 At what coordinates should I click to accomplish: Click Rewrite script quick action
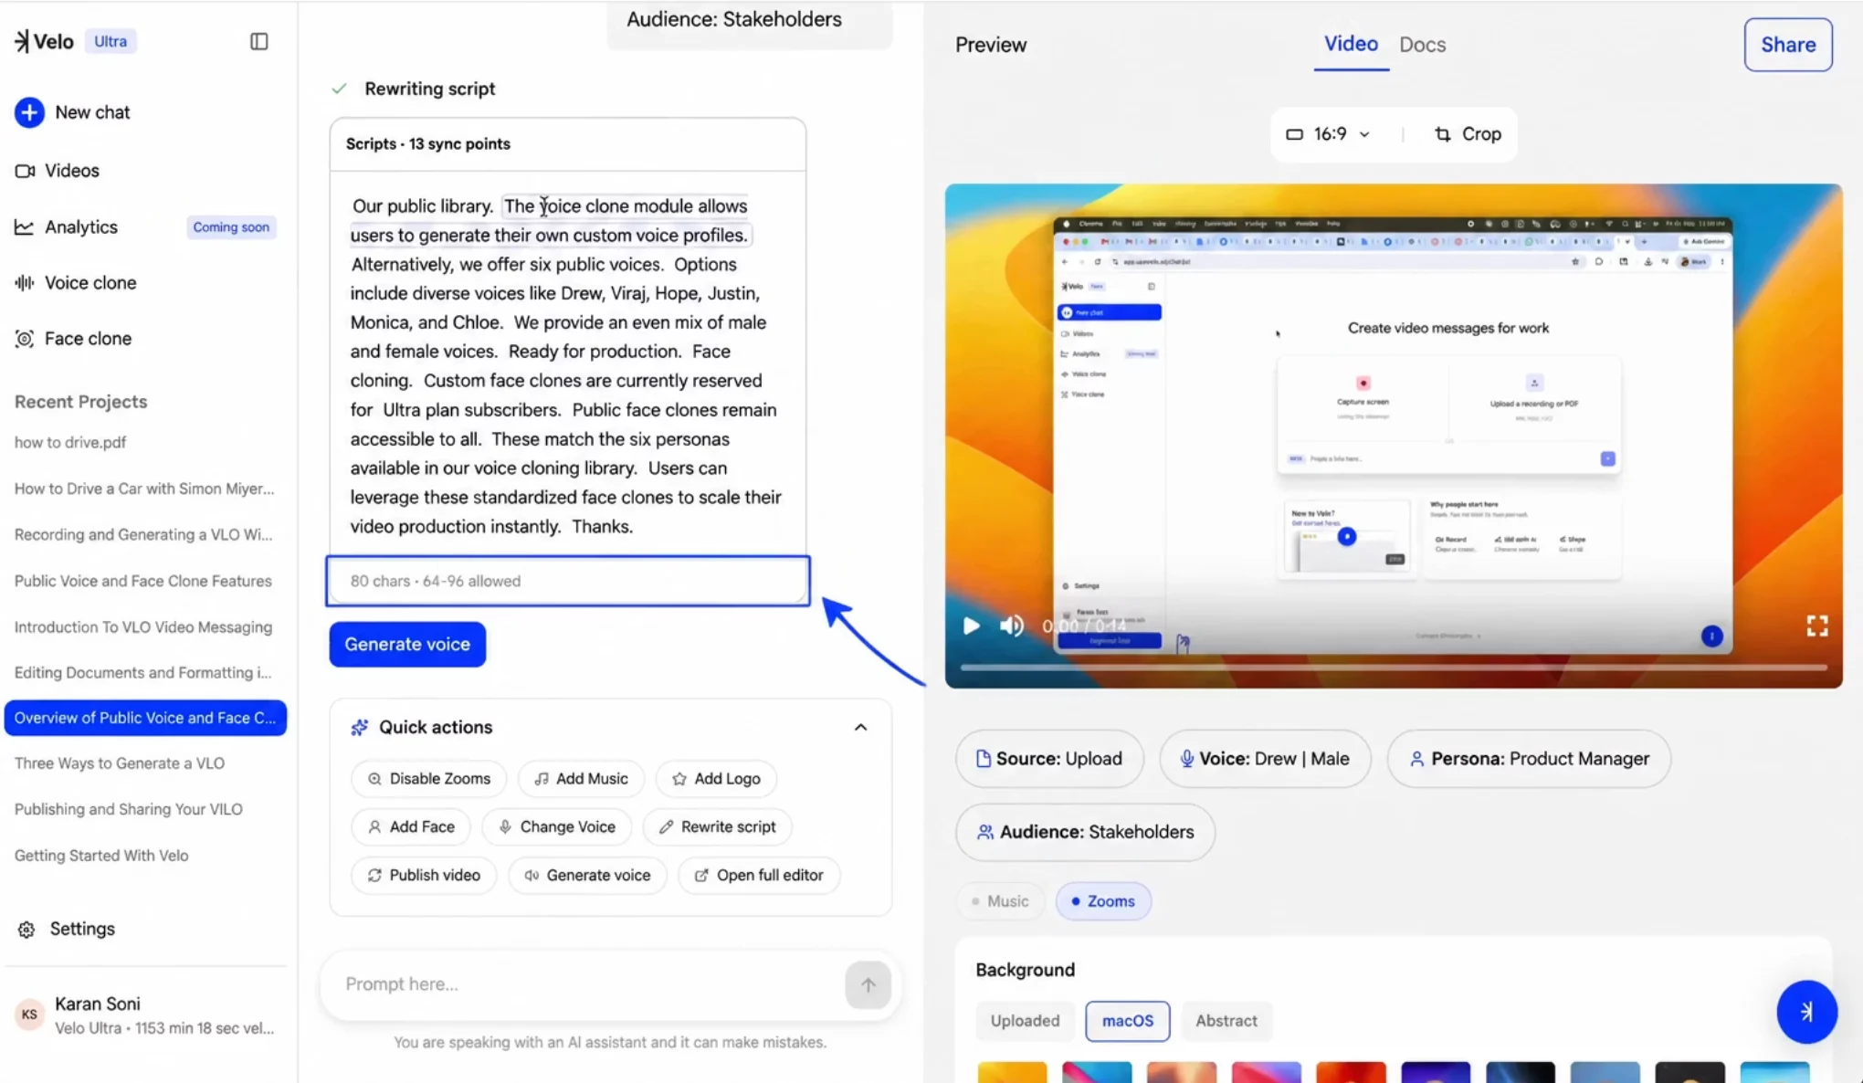[x=717, y=827]
